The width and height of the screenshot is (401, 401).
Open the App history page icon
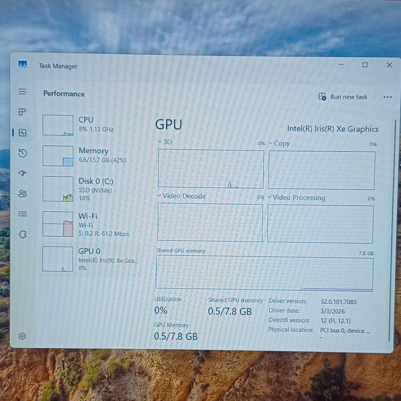pos(22,153)
